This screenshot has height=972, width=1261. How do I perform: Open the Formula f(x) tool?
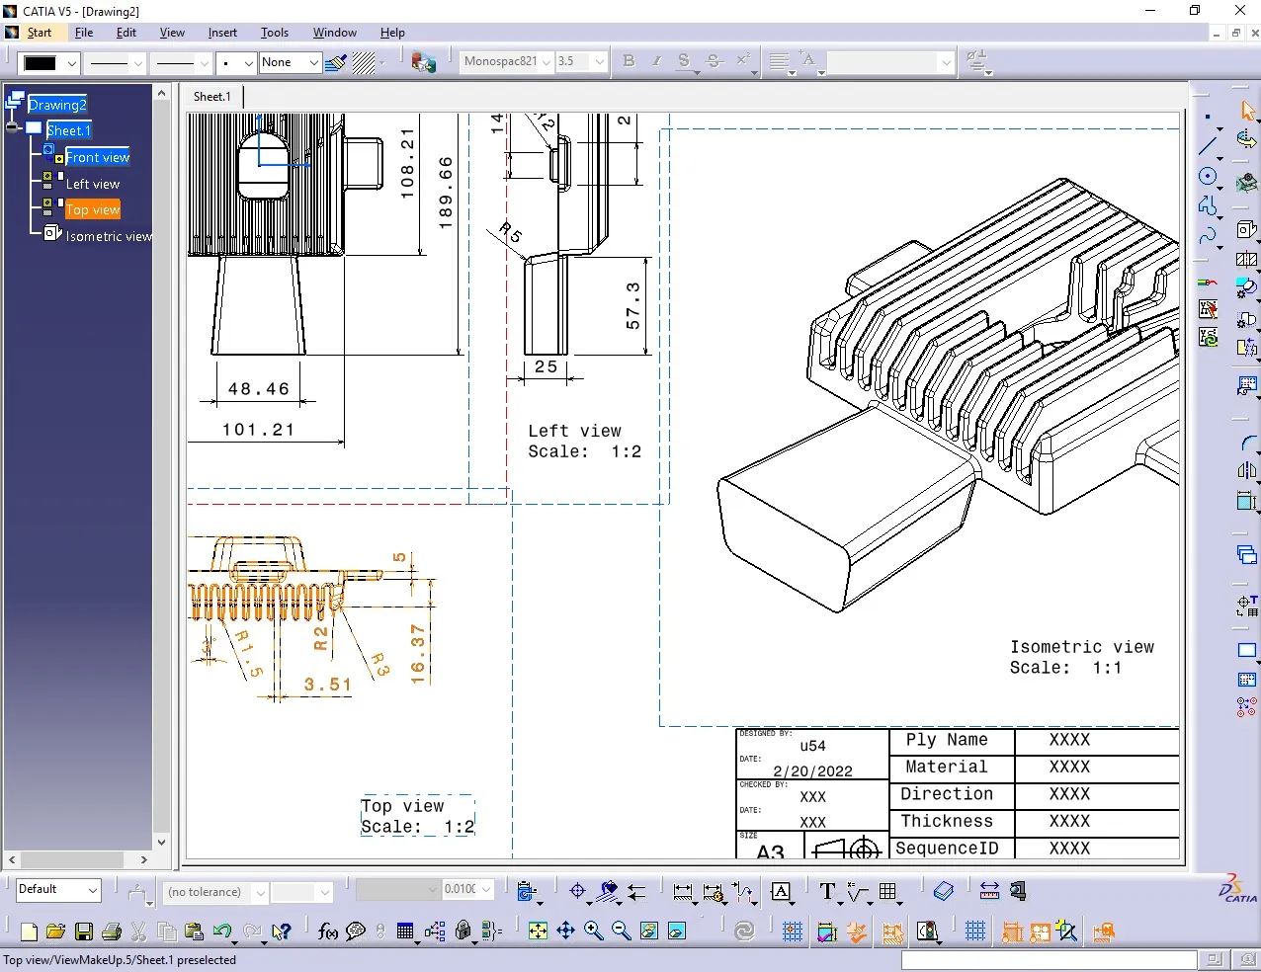[x=328, y=931]
